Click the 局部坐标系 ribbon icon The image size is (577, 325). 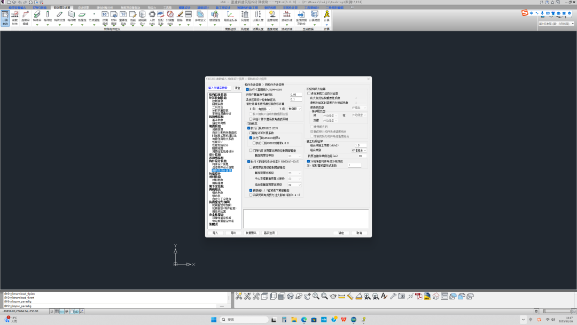tap(230, 17)
